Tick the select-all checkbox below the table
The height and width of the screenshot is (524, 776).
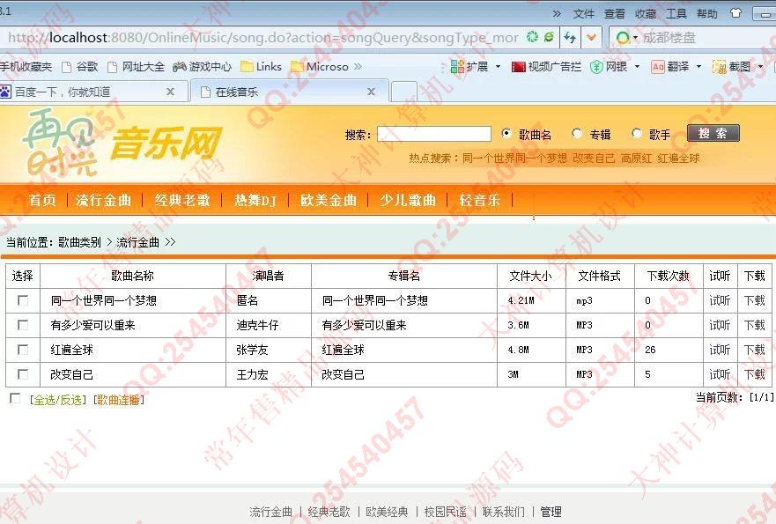coord(15,398)
